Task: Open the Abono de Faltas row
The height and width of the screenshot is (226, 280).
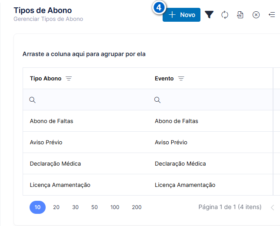Action: (x=148, y=121)
